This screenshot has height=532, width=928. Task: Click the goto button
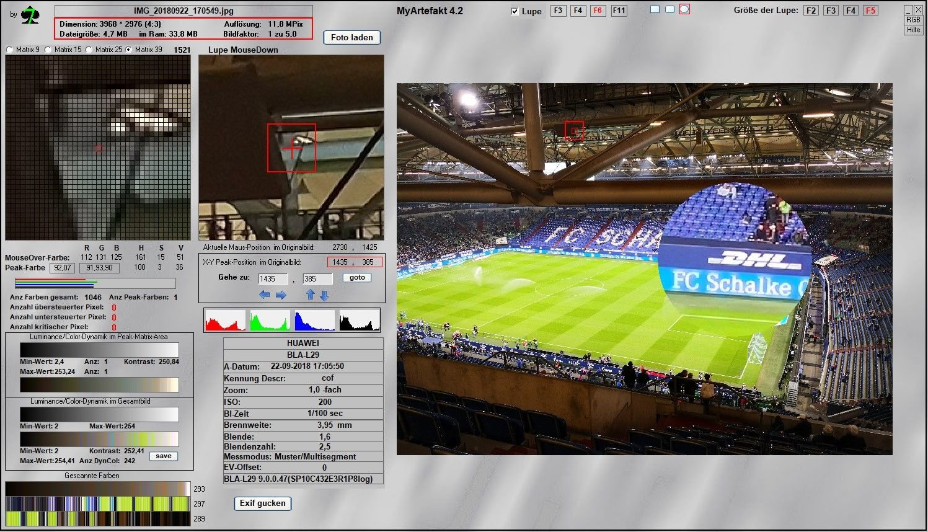[x=357, y=278]
